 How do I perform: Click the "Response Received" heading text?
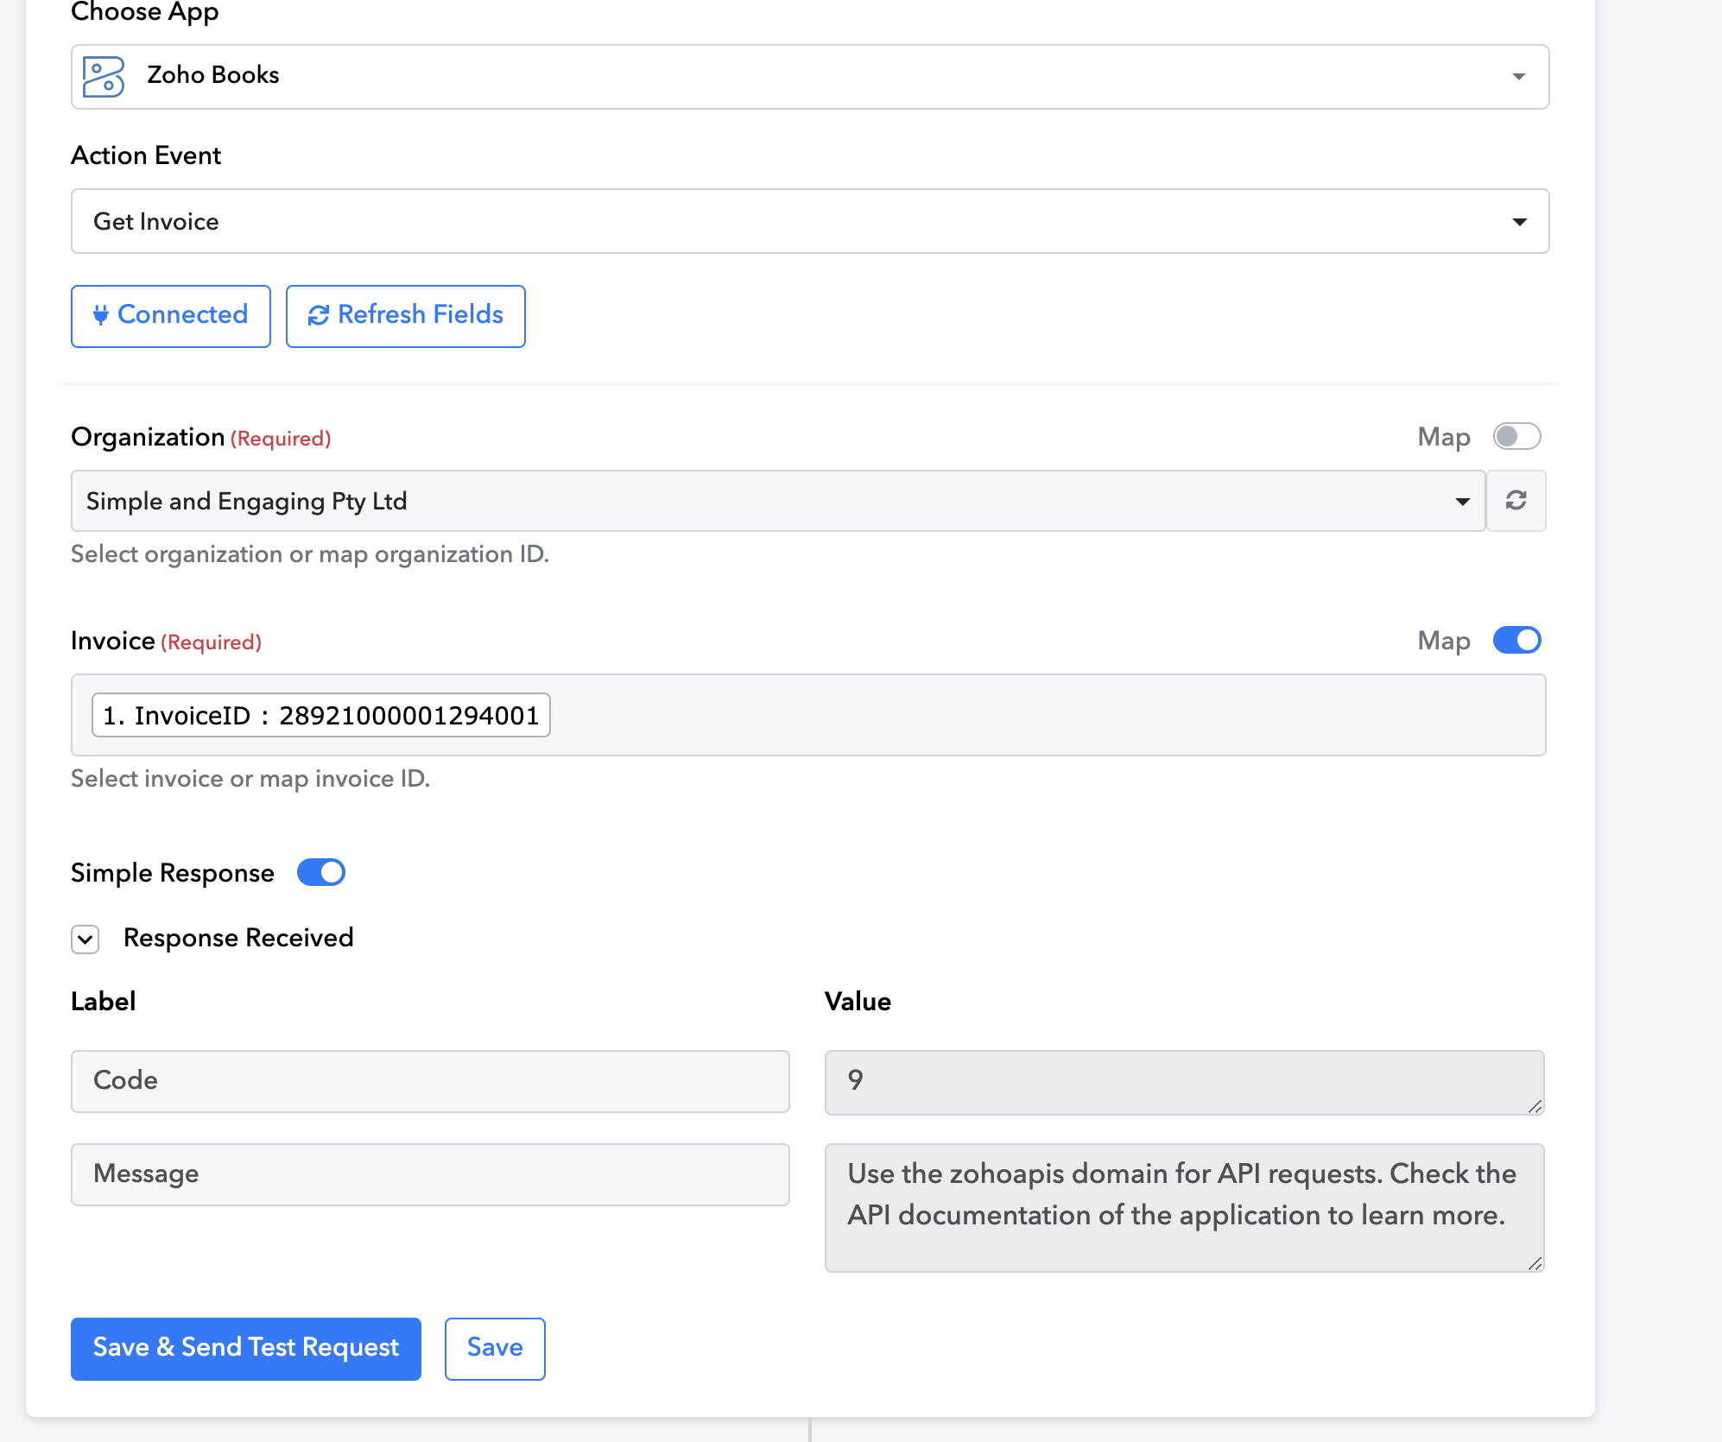[238, 939]
